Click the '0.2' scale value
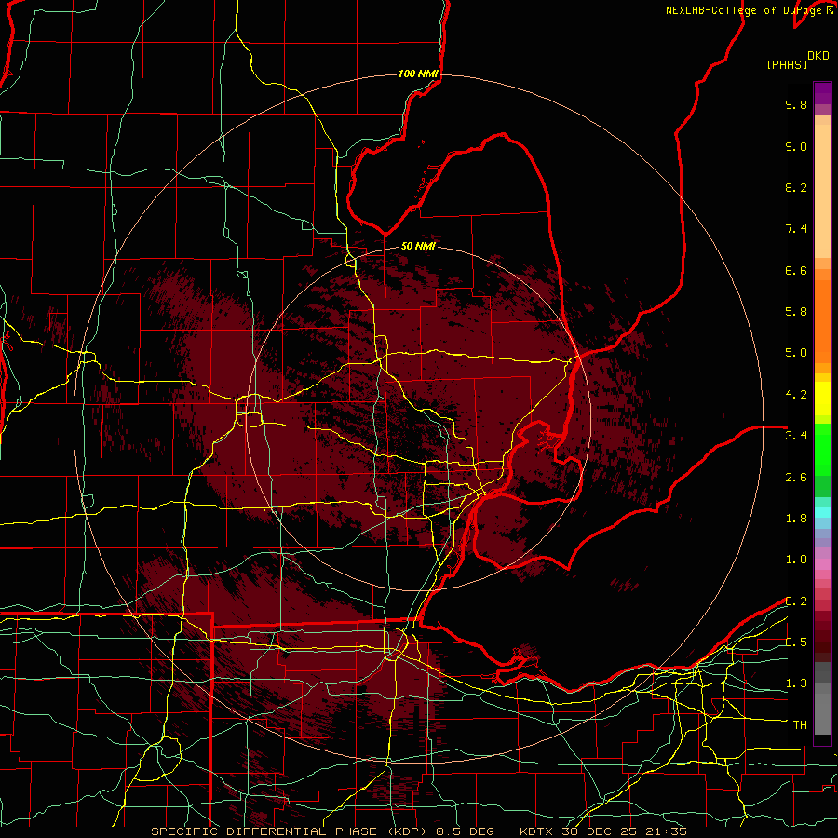 [x=796, y=601]
